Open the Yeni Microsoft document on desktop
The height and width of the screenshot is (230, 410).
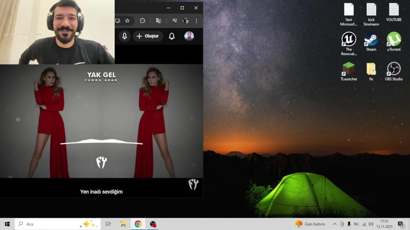tap(348, 15)
